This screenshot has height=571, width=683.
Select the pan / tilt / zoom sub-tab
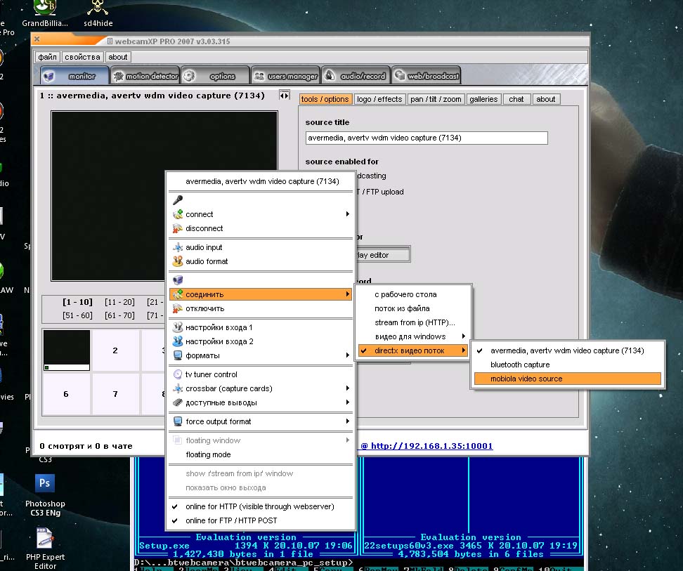tap(436, 99)
